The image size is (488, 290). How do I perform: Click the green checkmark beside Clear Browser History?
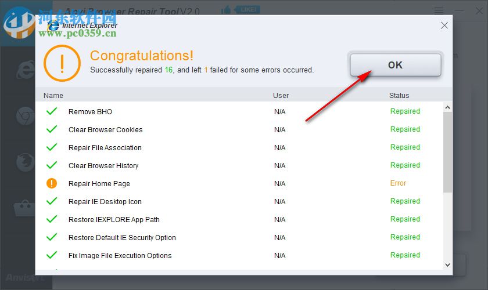click(52, 165)
